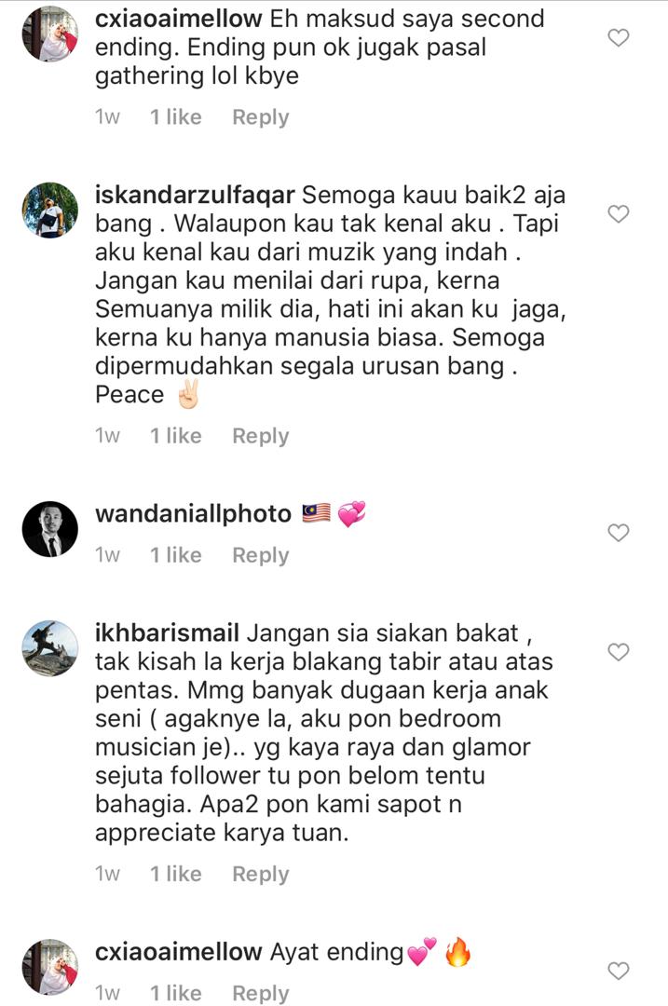This screenshot has width=668, height=1006.
Task: Reply to the 'second ending' comment
Action: point(261,117)
